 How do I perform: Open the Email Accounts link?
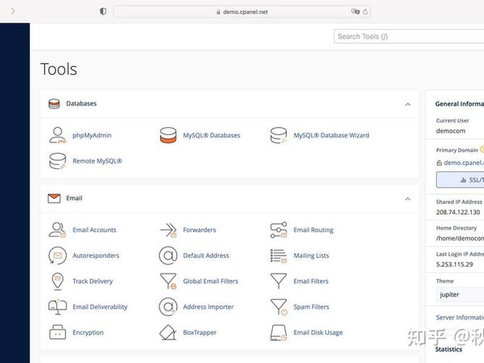(94, 230)
